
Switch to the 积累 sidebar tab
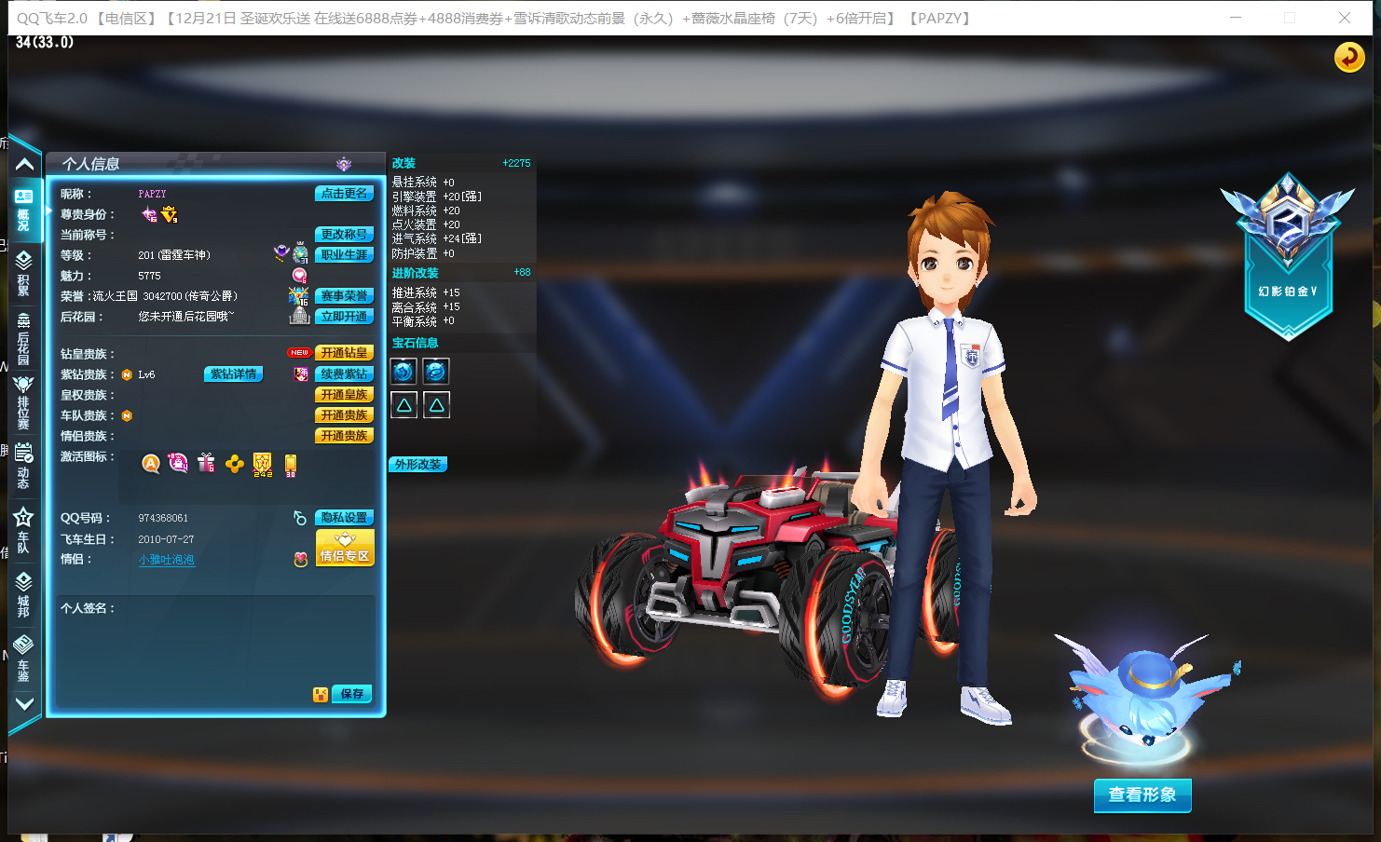click(23, 272)
